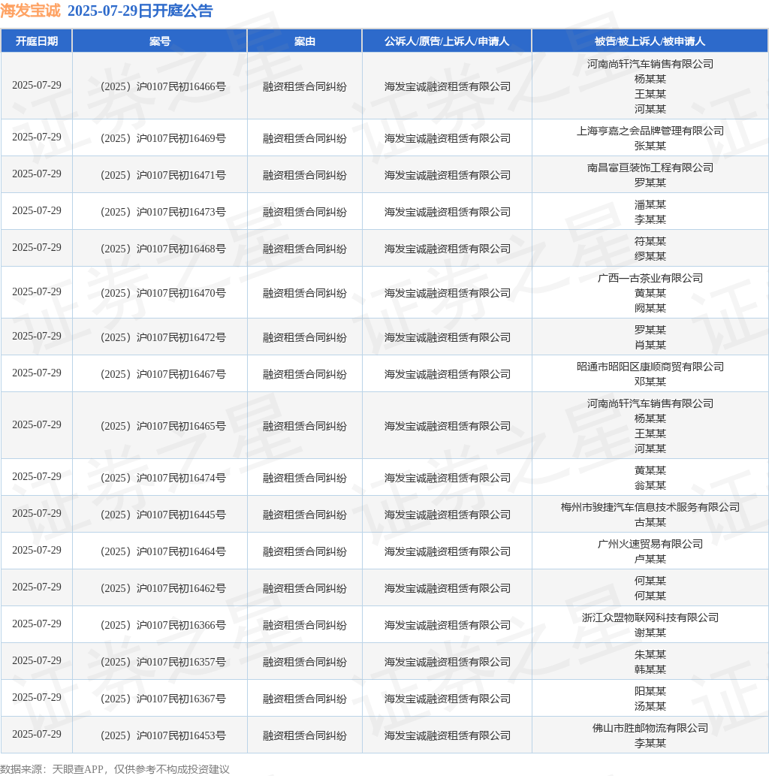Image resolution: width=769 pixels, height=776 pixels.
Task: Click case number 沪0107民初16474号
Action: 181,478
